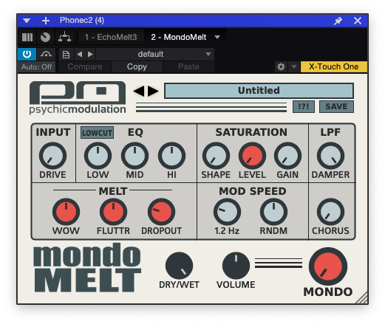Go to previous host preset arrow
Screen dimensions: 385x324
(79, 54)
